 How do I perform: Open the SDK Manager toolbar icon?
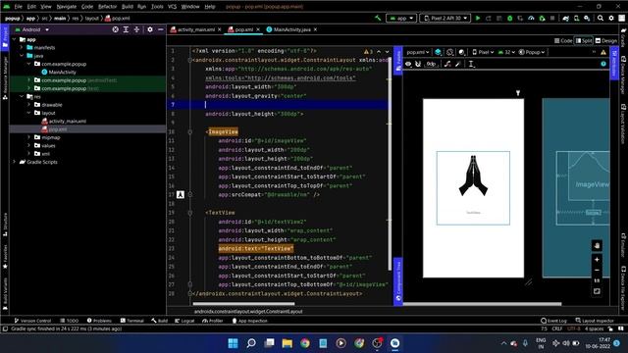[587, 18]
